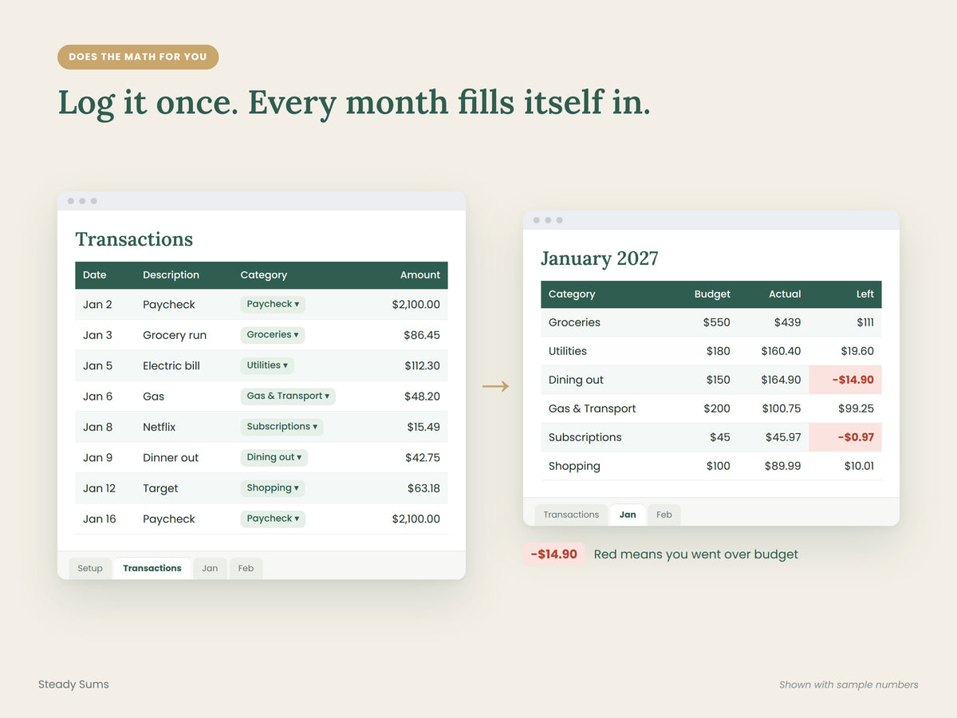
Task: Click the -$14.90 legend badge below budget window
Action: (x=553, y=554)
